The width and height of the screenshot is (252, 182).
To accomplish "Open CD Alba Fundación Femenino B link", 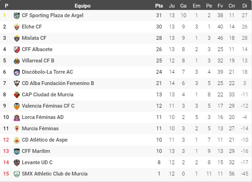I will tap(58, 83).
